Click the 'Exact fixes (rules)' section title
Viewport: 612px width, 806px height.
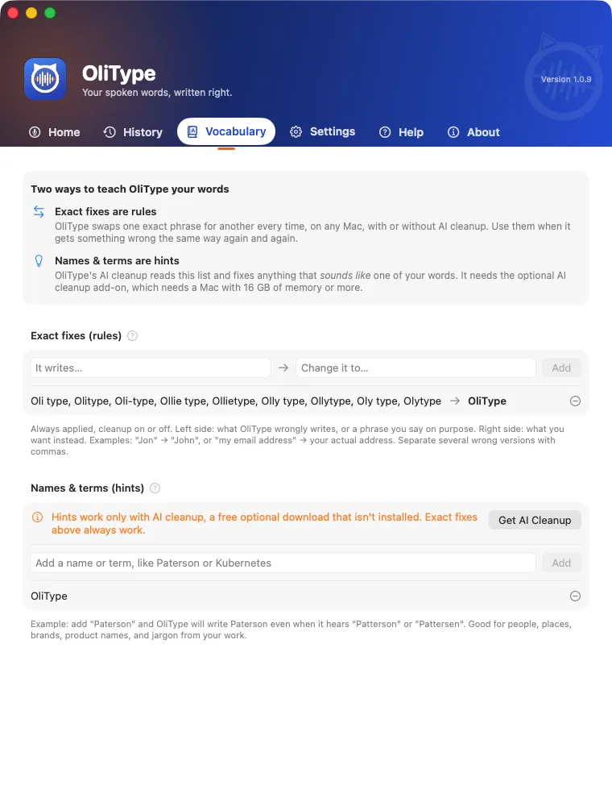76,335
